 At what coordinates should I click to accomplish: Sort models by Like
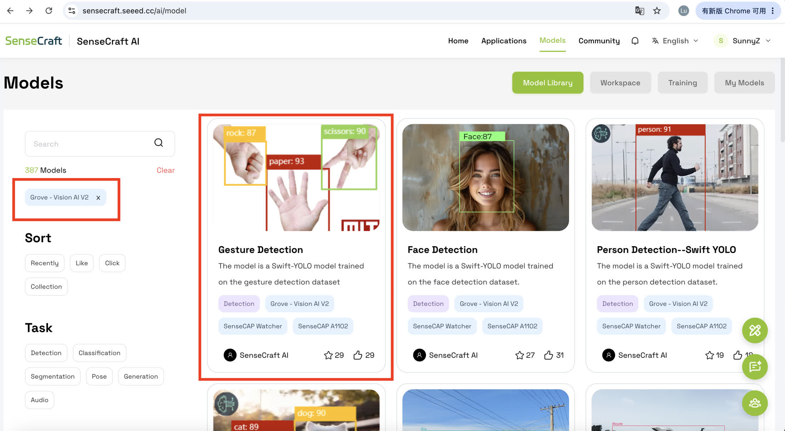point(82,263)
